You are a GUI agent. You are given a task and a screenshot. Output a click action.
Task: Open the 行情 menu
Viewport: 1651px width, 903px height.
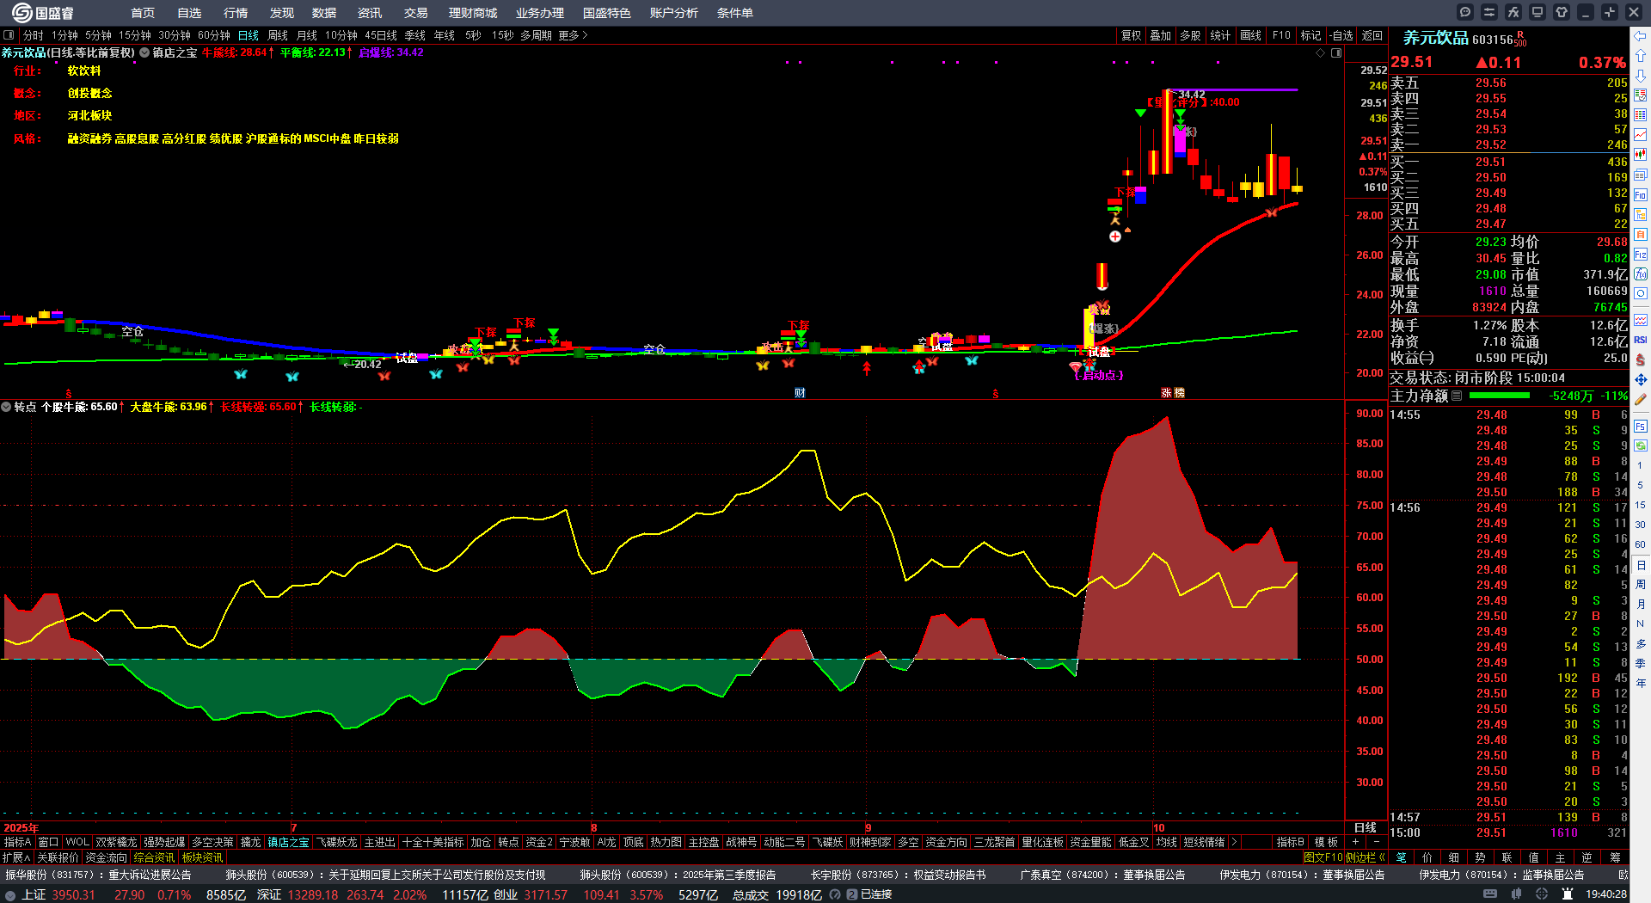(x=235, y=13)
